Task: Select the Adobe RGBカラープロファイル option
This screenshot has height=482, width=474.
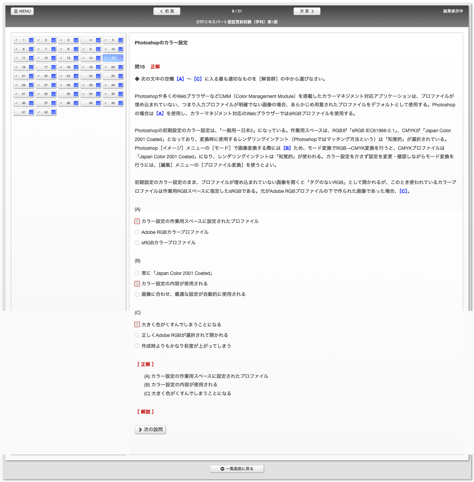Action: (x=137, y=232)
